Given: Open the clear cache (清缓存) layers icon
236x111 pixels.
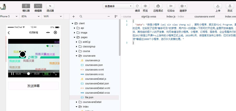Looking at the screenshot, I should (183, 6).
